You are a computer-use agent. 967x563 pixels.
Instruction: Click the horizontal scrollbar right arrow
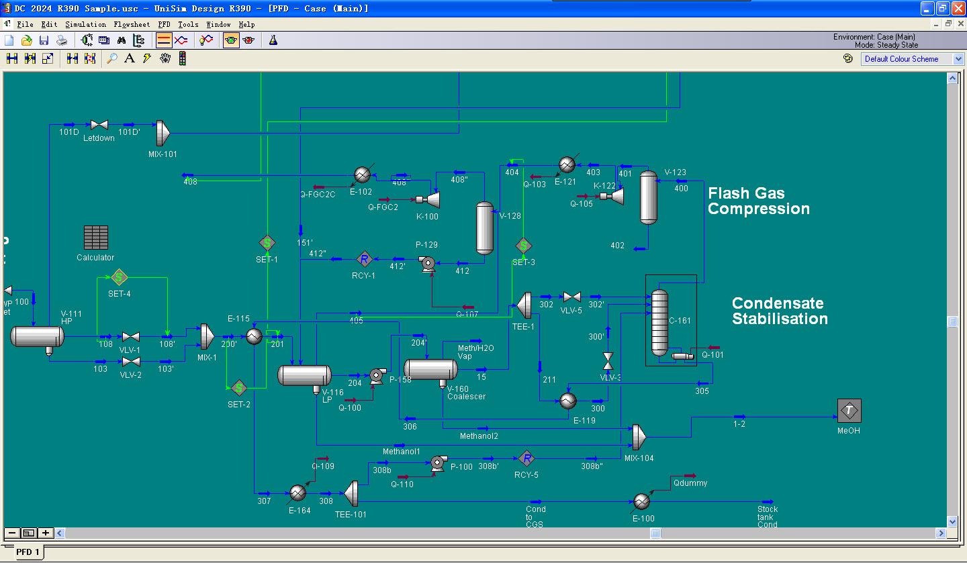coord(941,533)
